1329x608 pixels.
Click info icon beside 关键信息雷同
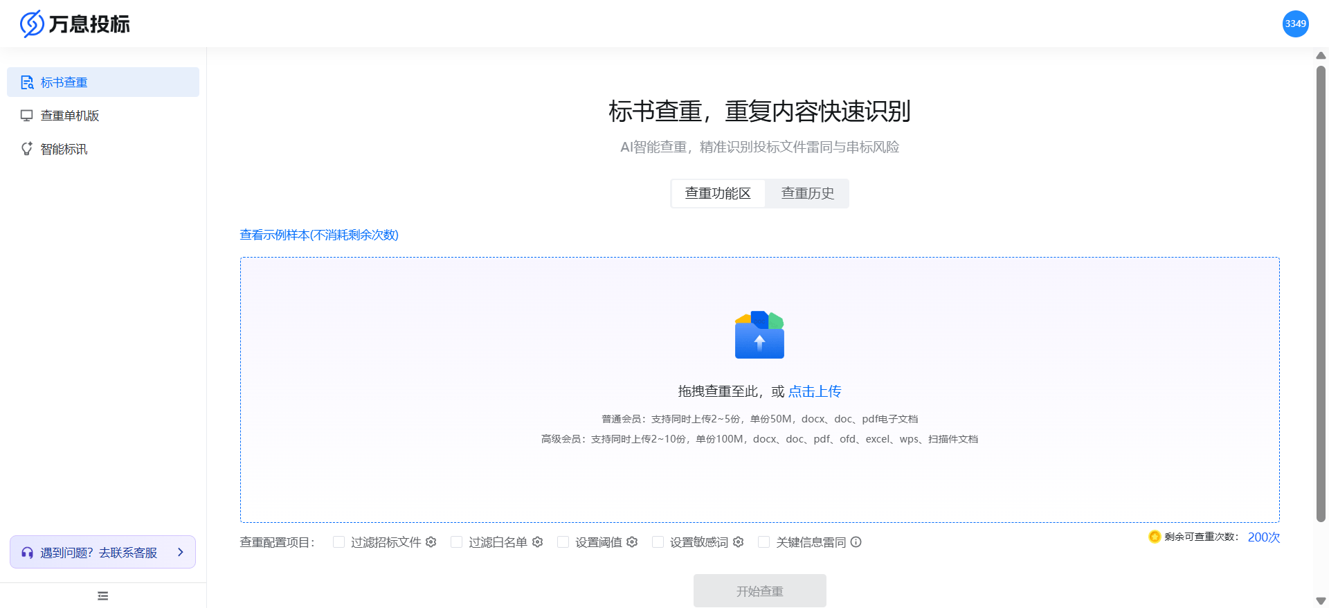(x=856, y=542)
